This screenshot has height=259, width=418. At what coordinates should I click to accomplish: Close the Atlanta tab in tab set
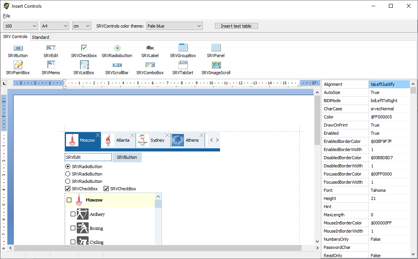point(132,135)
